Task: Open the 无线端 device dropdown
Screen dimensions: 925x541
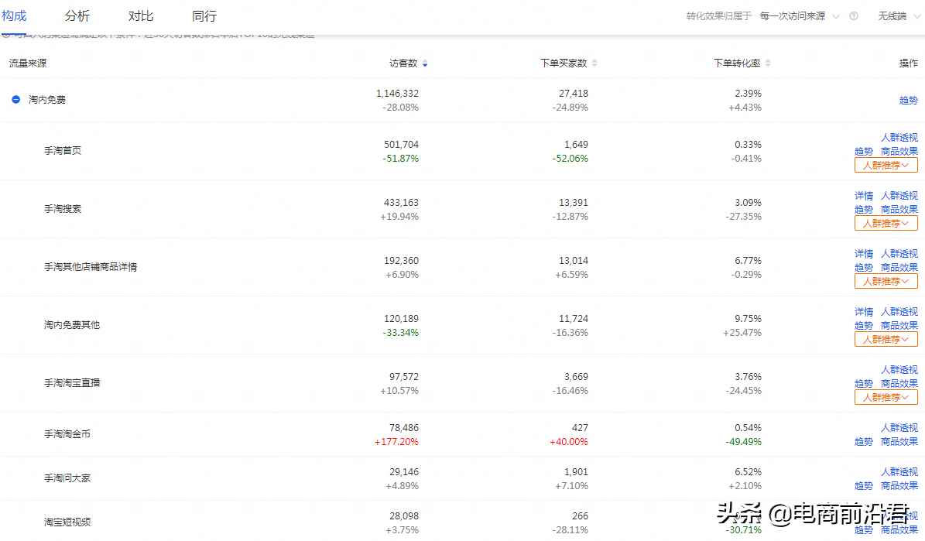Action: [896, 16]
